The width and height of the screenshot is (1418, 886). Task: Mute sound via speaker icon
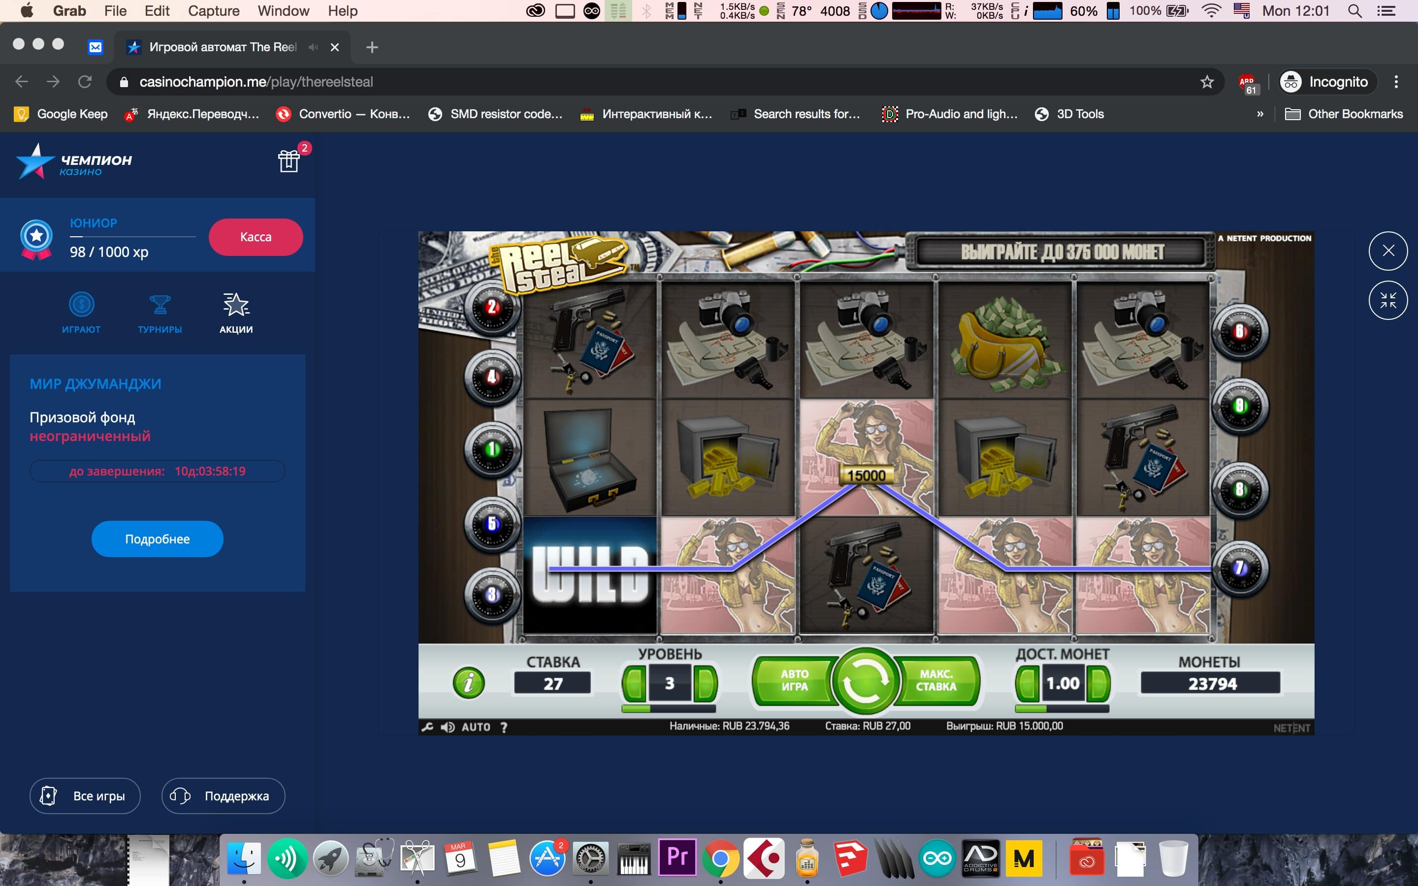pyautogui.click(x=448, y=727)
